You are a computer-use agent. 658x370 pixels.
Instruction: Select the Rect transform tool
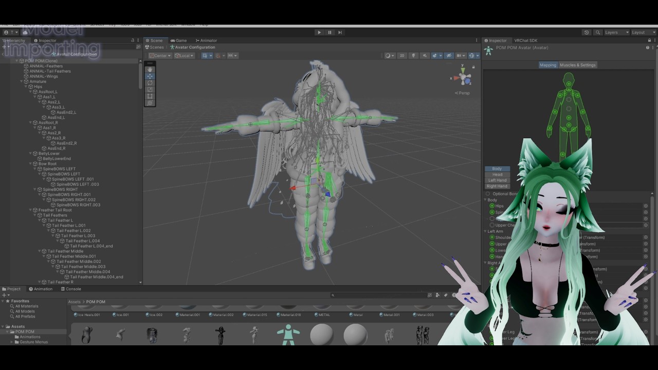(x=150, y=96)
